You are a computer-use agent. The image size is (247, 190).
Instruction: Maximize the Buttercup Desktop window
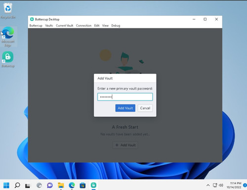tap(205, 19)
